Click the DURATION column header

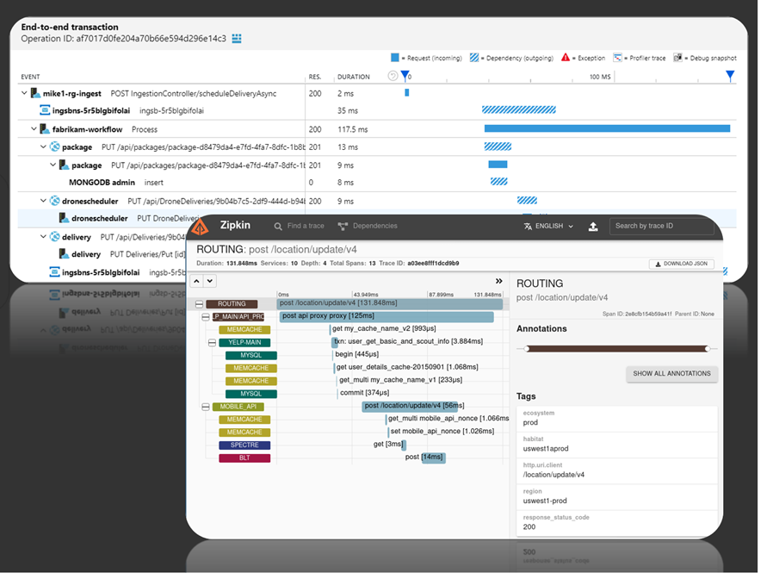pos(354,77)
